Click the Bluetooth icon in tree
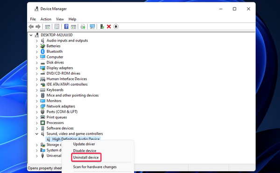The image size is (280, 173). click(x=42, y=51)
